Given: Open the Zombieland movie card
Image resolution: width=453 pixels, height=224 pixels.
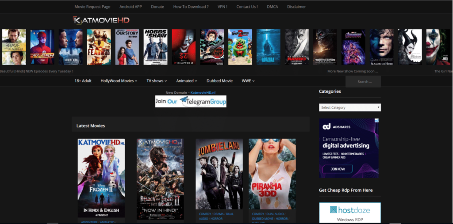Looking at the screenshot, I should pyautogui.click(x=219, y=174).
